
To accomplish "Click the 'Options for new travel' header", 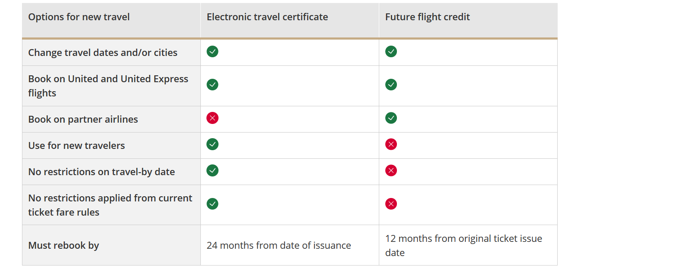I will click(x=79, y=17).
